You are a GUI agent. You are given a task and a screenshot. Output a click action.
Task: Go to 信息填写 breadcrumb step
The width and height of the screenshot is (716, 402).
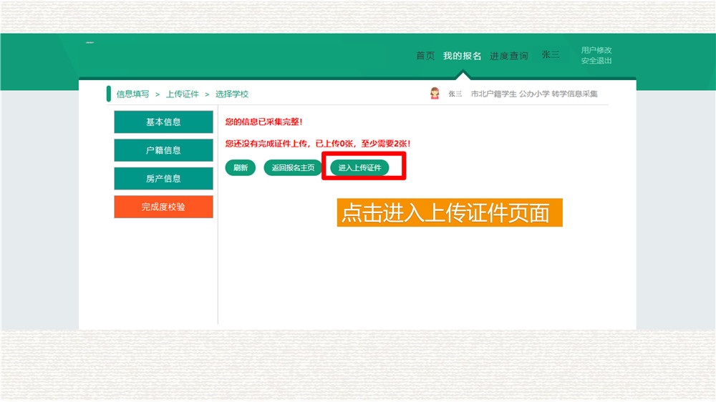tap(132, 94)
